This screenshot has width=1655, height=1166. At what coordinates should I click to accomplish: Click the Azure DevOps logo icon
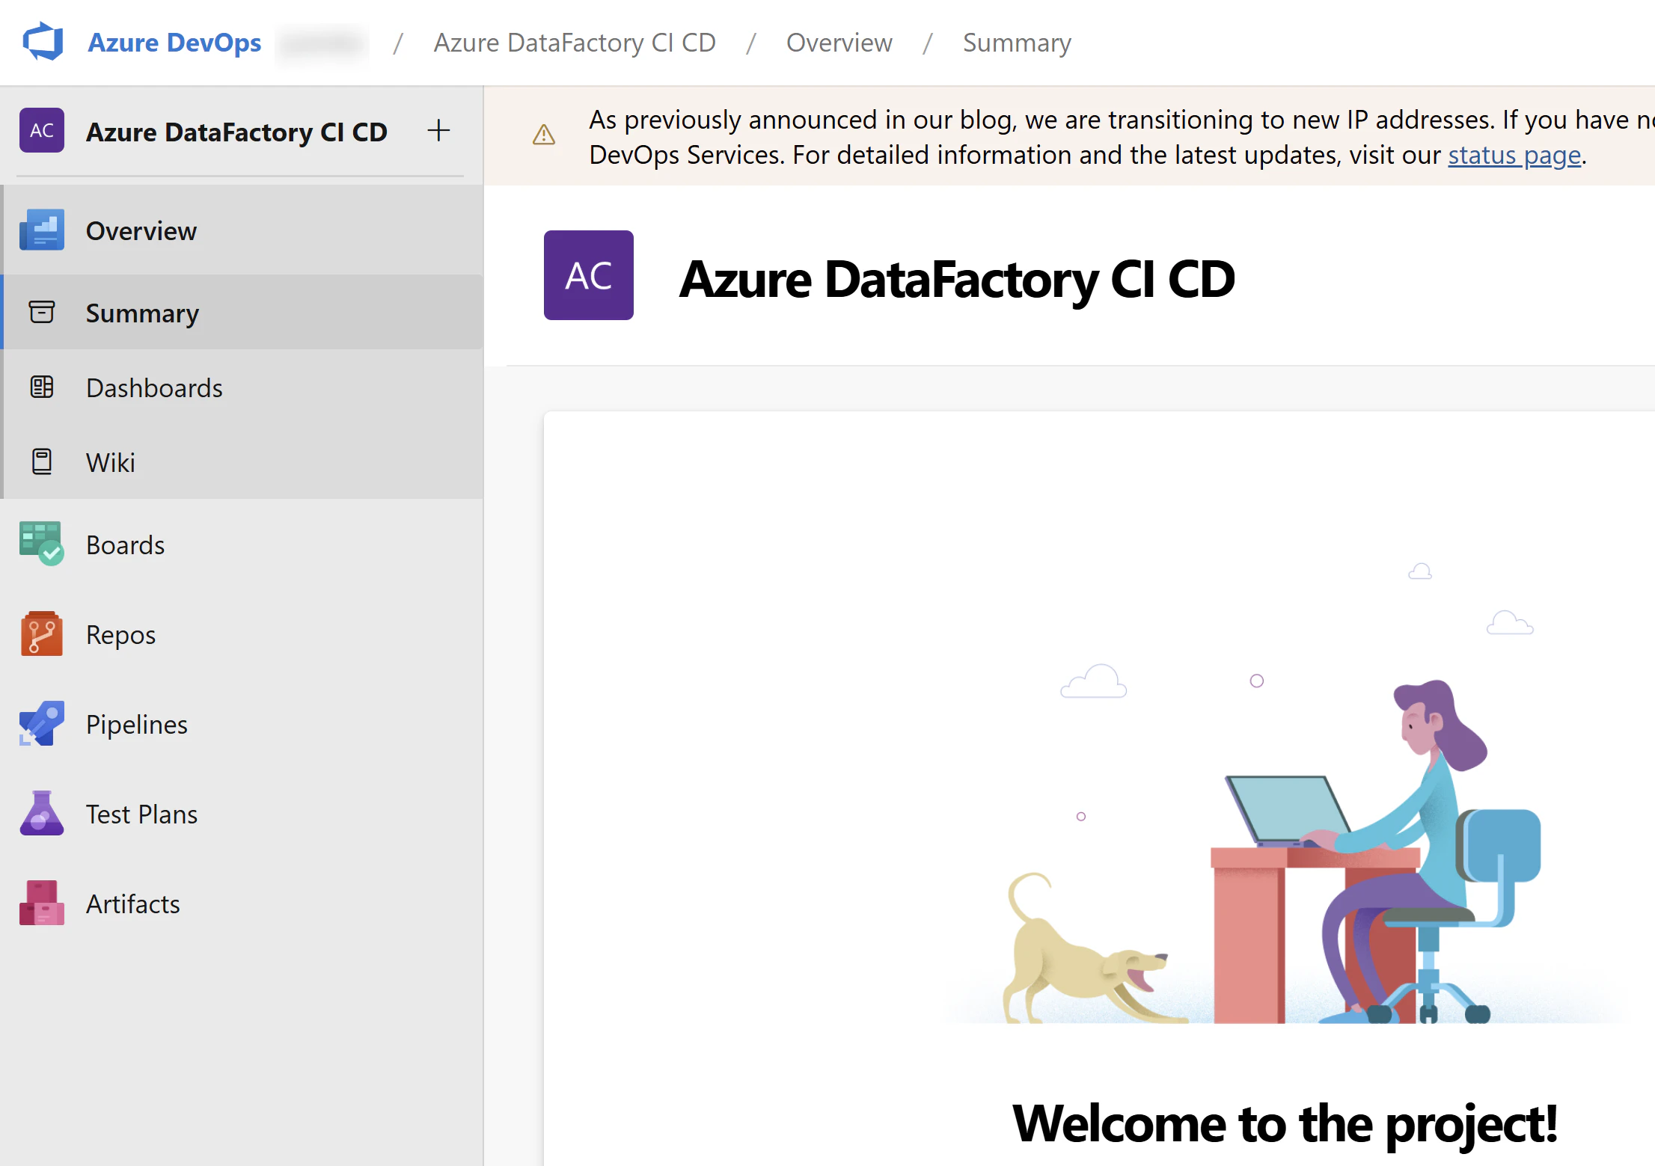43,42
